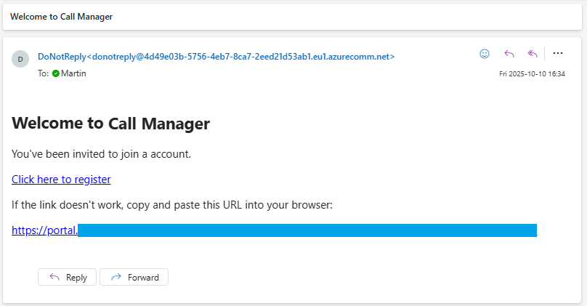Click the sender avatar circle labeled D
Image resolution: width=587 pixels, height=306 pixels.
(x=20, y=59)
